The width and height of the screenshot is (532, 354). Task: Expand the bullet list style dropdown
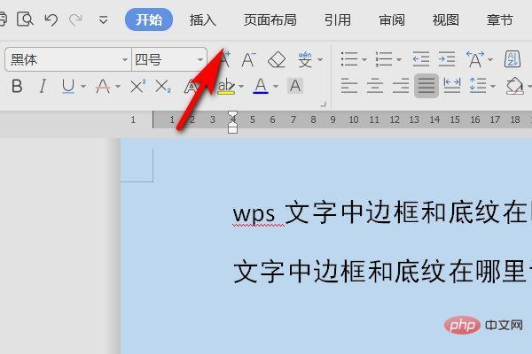pyautogui.click(x=364, y=59)
